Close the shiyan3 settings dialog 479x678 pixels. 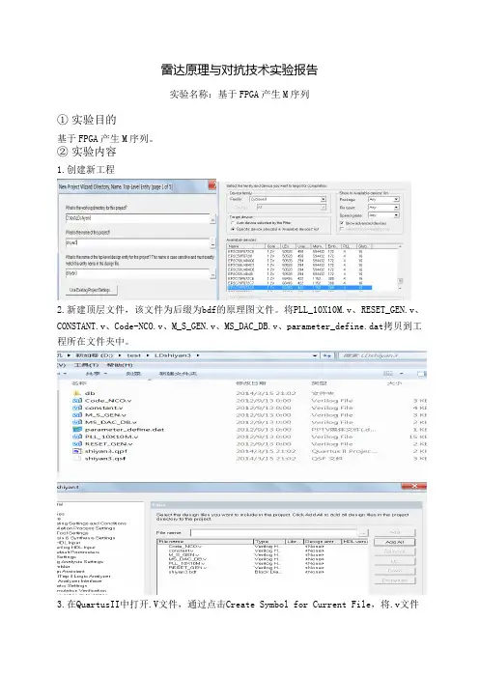click(413, 487)
